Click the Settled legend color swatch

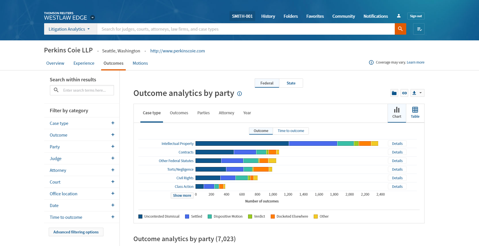tap(187, 217)
